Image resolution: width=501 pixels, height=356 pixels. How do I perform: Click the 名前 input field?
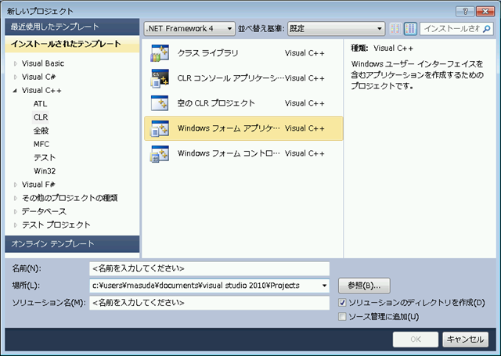(x=209, y=268)
